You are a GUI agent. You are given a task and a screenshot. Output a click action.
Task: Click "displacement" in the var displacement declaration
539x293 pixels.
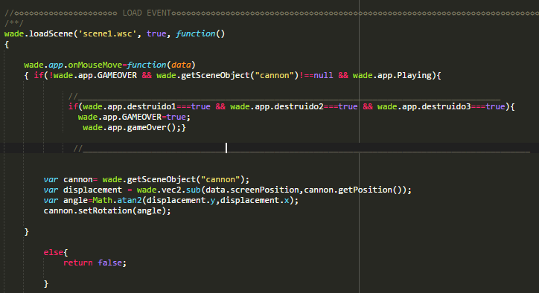click(92, 190)
